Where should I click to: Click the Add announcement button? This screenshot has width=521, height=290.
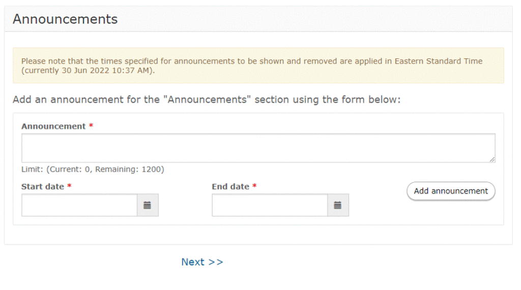451,191
